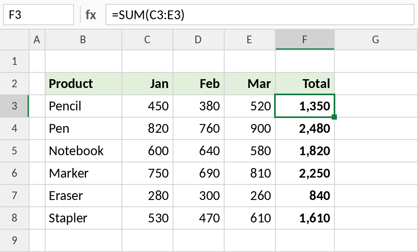This screenshot has width=418, height=252.
Task: Click Pen's Feb value 760
Action: point(199,128)
